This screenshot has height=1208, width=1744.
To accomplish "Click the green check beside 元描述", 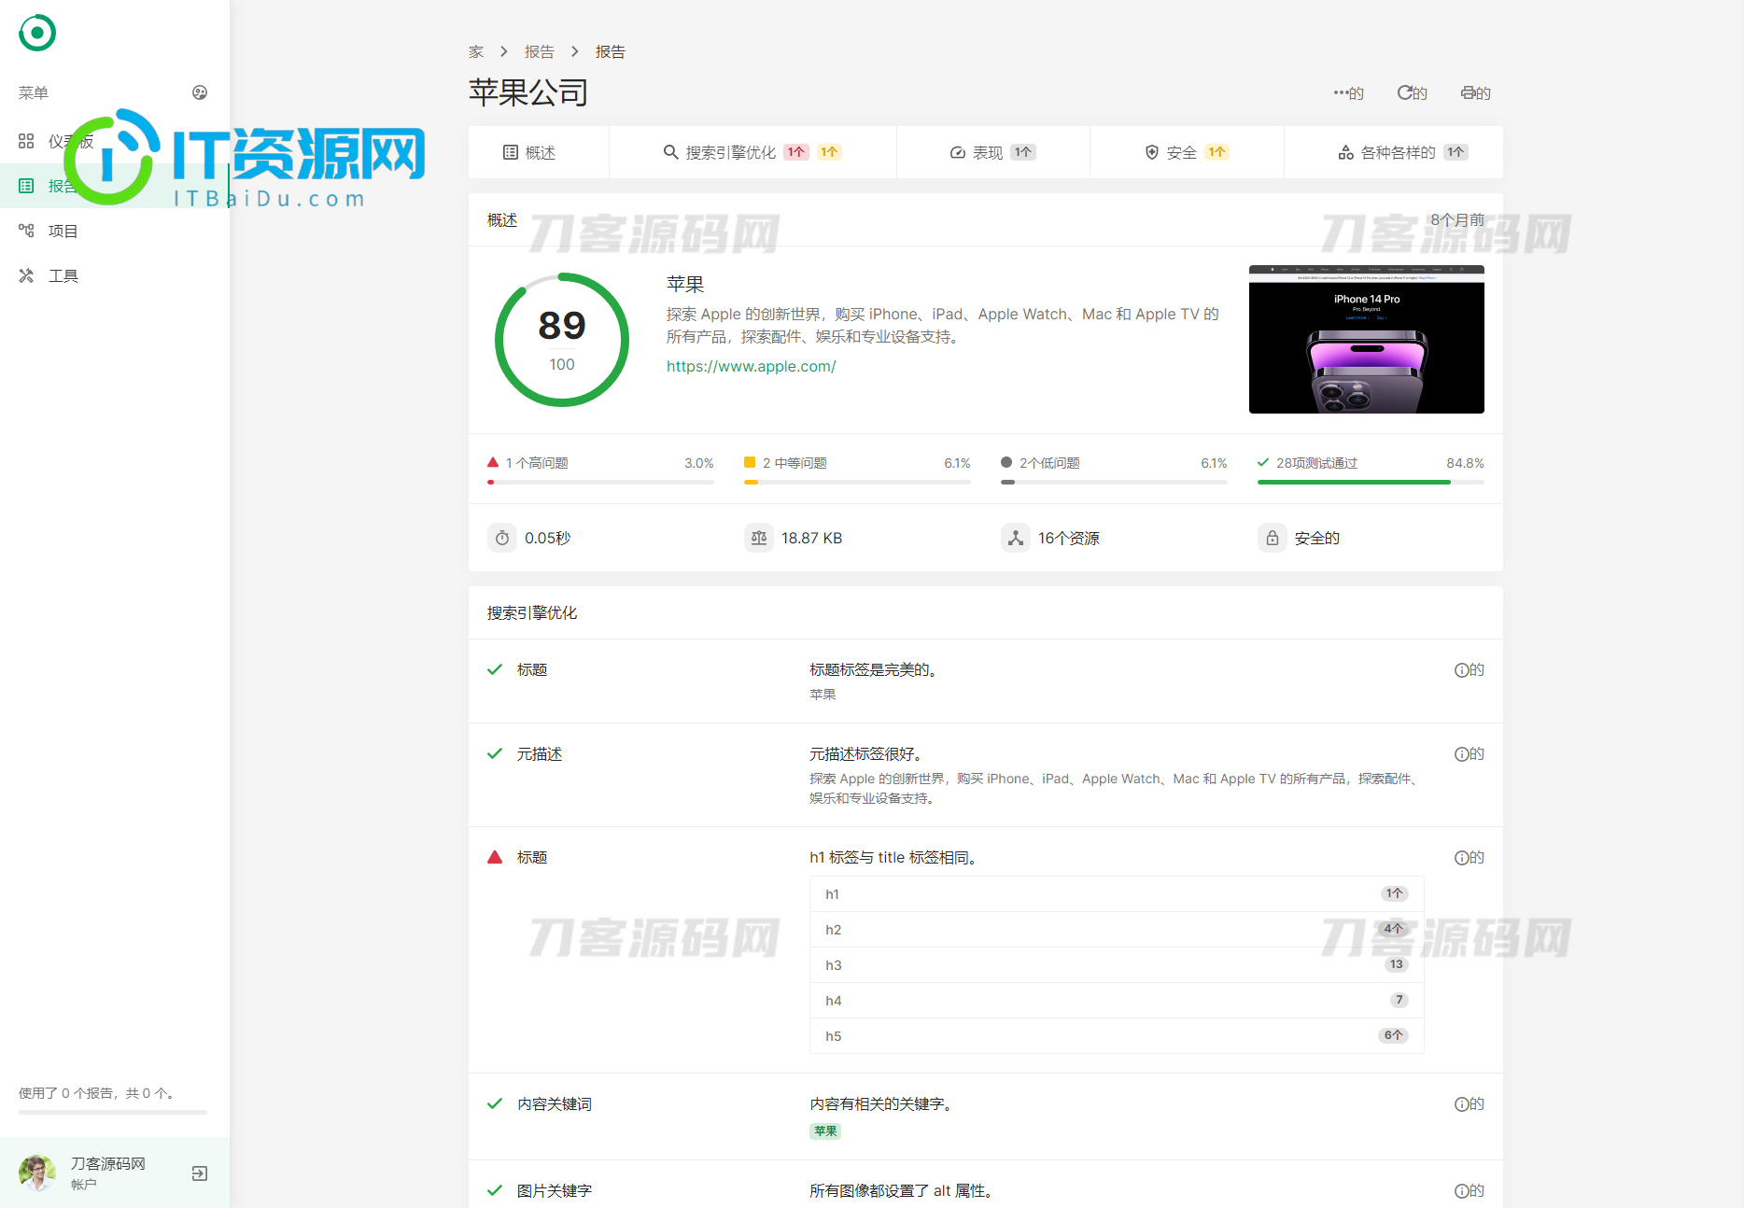I will click(495, 753).
